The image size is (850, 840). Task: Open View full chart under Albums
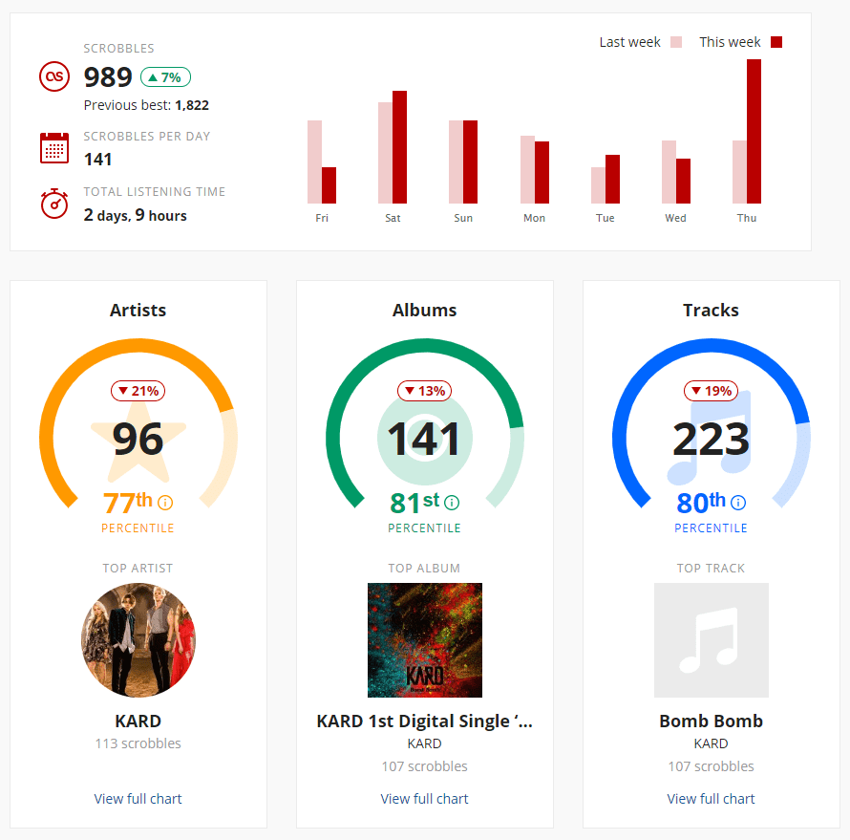424,799
